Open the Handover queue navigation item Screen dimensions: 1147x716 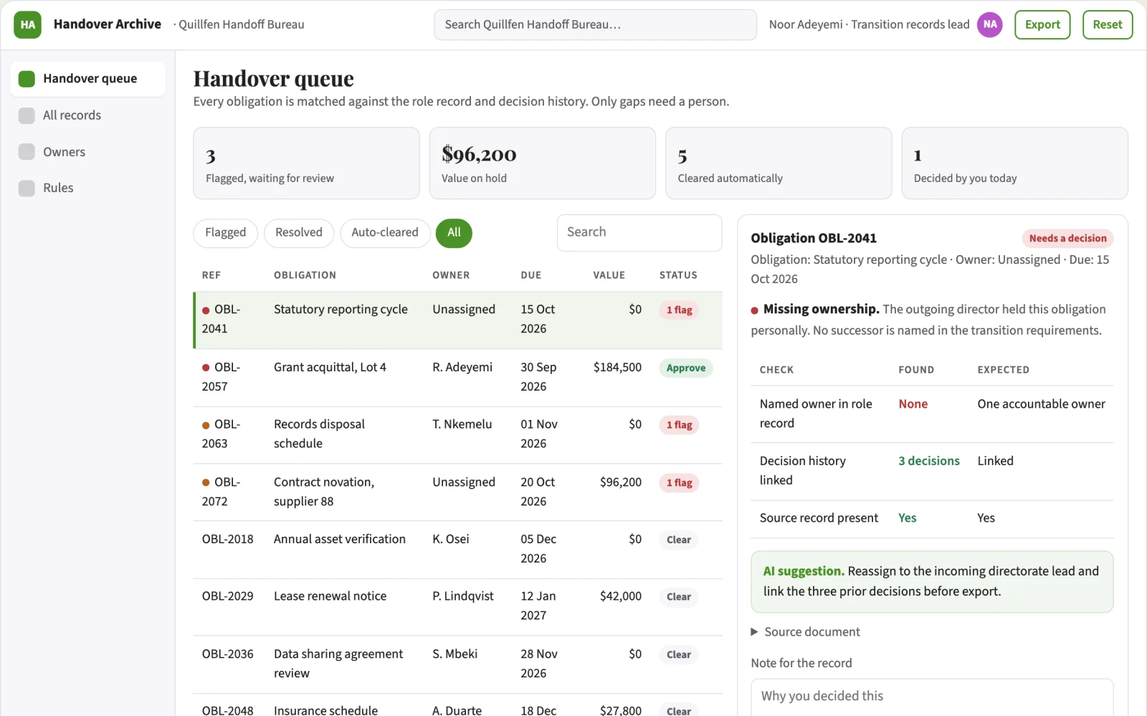point(88,79)
